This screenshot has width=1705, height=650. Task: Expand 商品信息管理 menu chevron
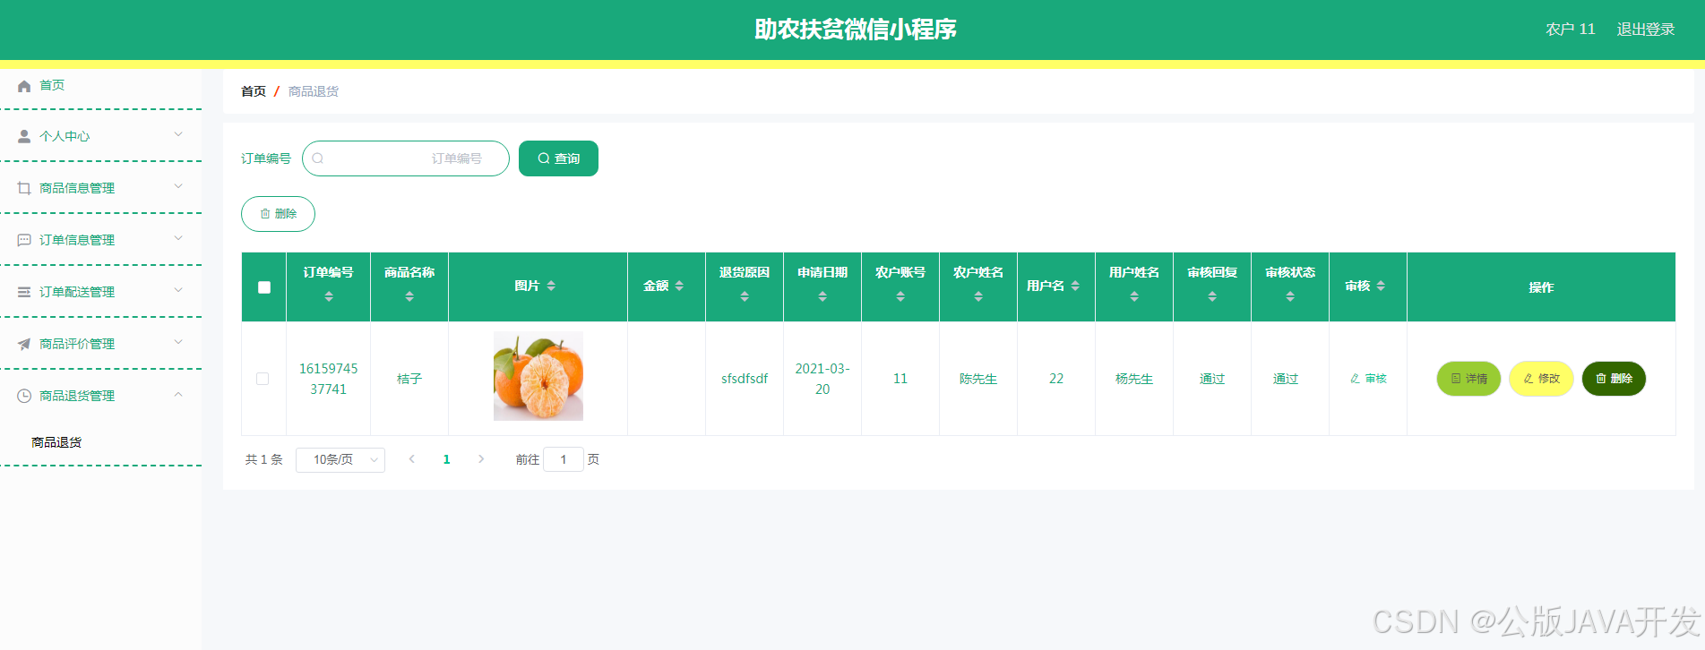point(178,186)
